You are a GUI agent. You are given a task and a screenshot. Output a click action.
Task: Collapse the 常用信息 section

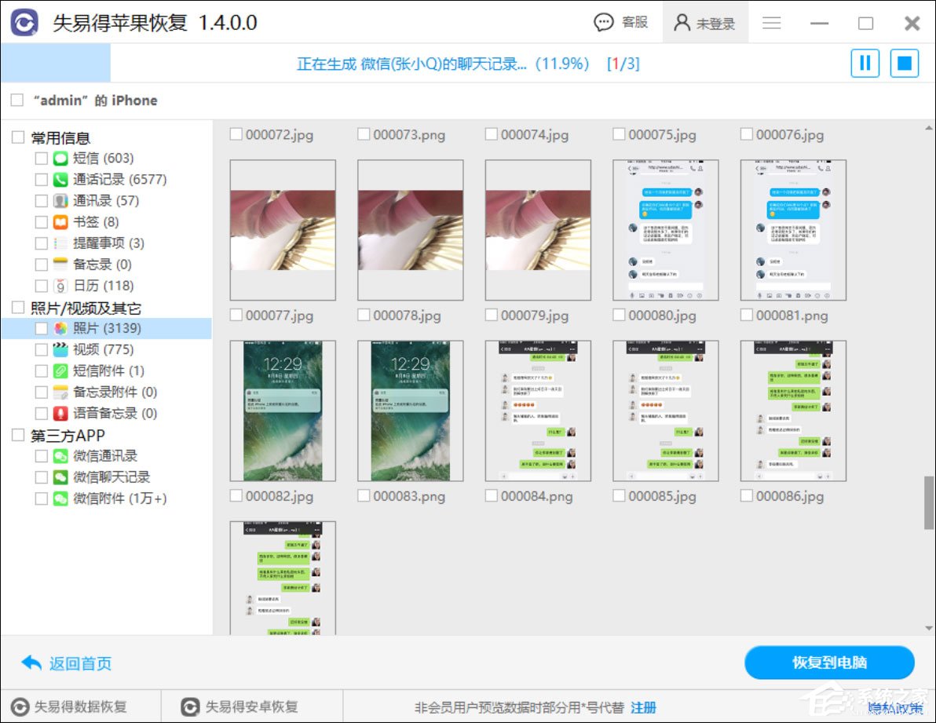tap(16, 137)
